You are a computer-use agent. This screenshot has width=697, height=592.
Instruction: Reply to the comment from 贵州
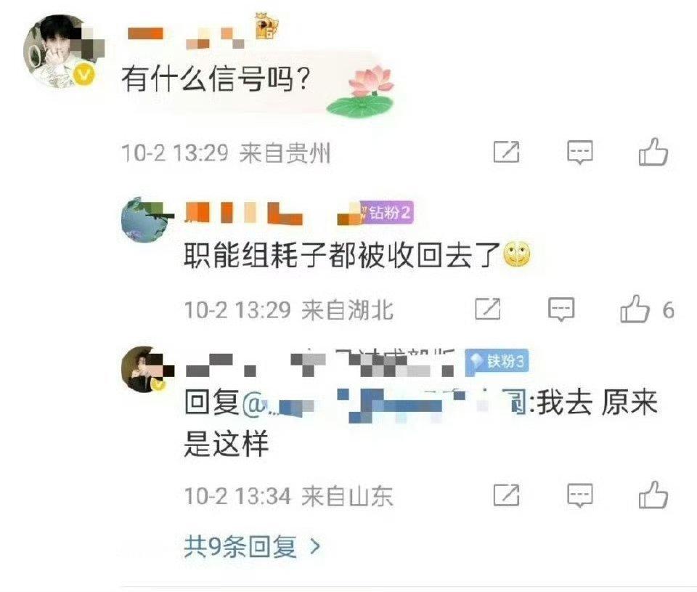[579, 152]
